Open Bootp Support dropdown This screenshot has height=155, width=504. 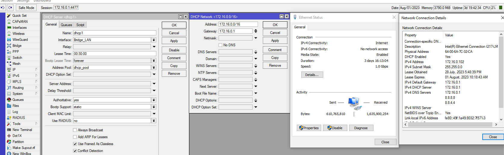154,107
